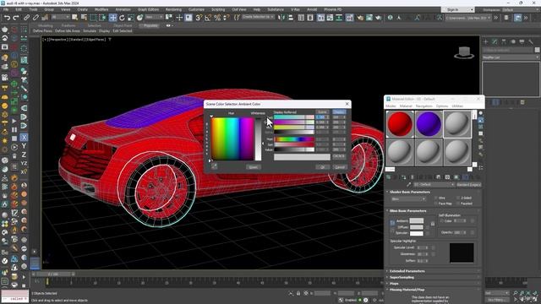
Task: Click the Sign In button
Action: (x=457, y=9)
